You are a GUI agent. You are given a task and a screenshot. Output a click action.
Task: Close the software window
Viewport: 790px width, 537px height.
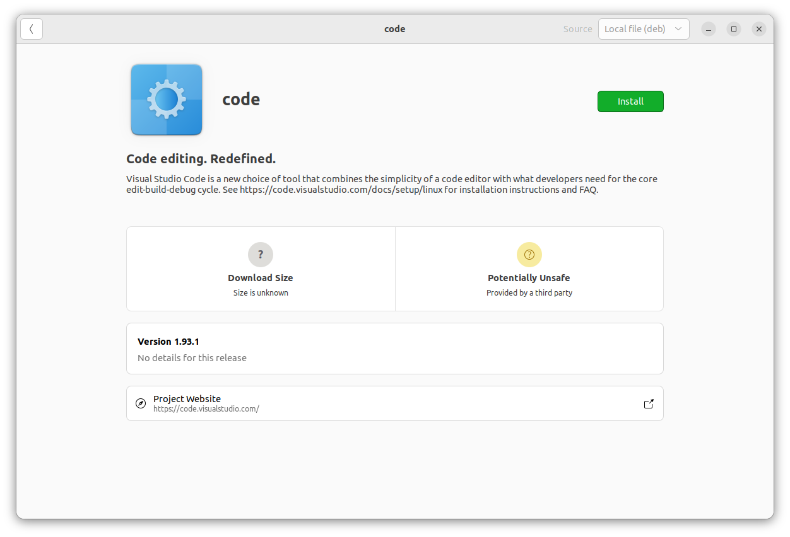[759, 29]
